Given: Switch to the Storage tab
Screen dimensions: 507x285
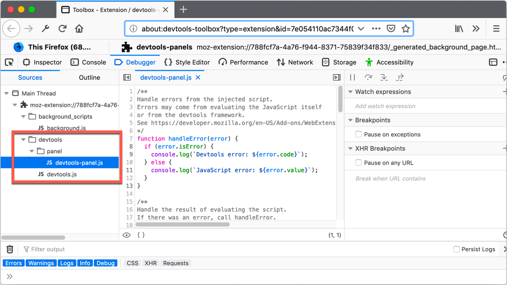Looking at the screenshot, I should pos(339,62).
